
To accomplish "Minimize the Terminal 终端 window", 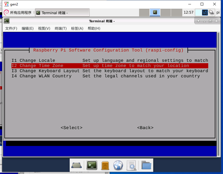I will [x=204, y=22].
